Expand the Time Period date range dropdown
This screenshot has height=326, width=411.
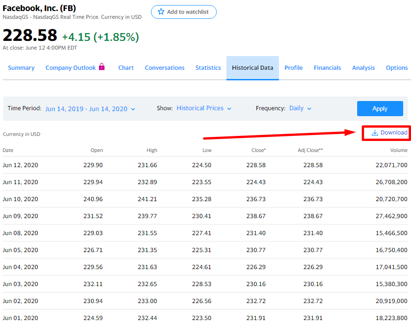coord(90,109)
